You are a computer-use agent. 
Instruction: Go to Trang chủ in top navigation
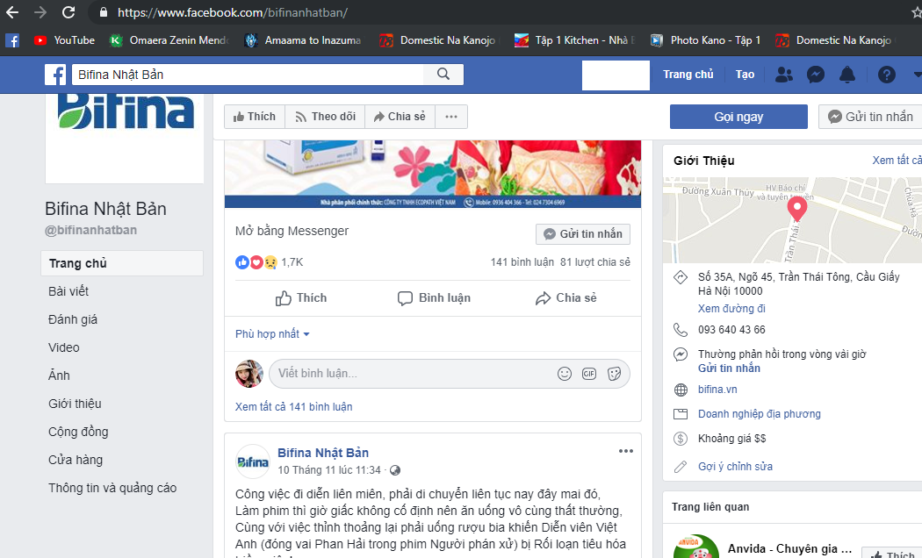[688, 75]
